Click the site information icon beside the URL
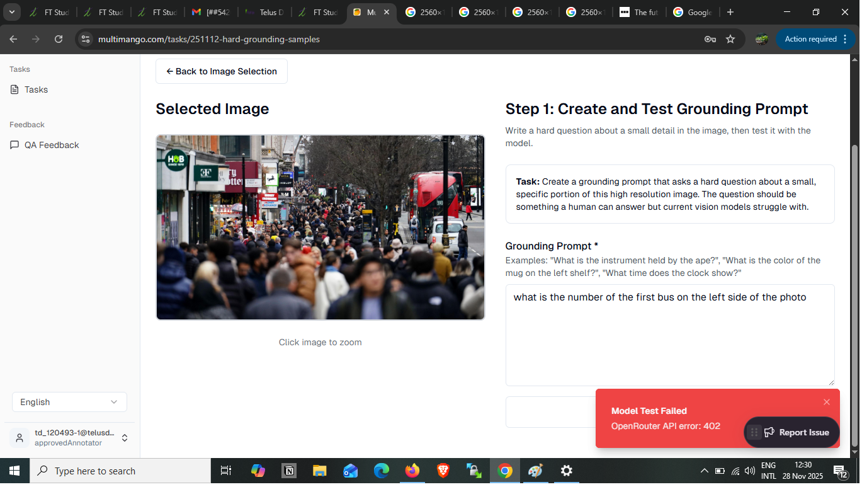Image resolution: width=862 pixels, height=487 pixels. click(x=86, y=39)
